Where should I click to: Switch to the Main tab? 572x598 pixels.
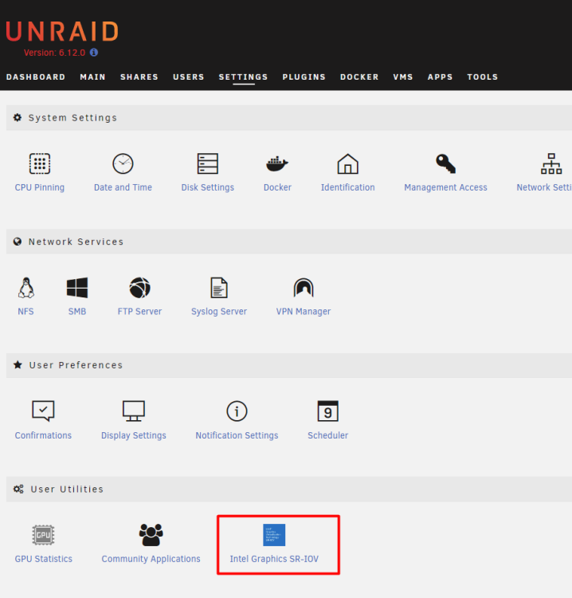coord(92,77)
